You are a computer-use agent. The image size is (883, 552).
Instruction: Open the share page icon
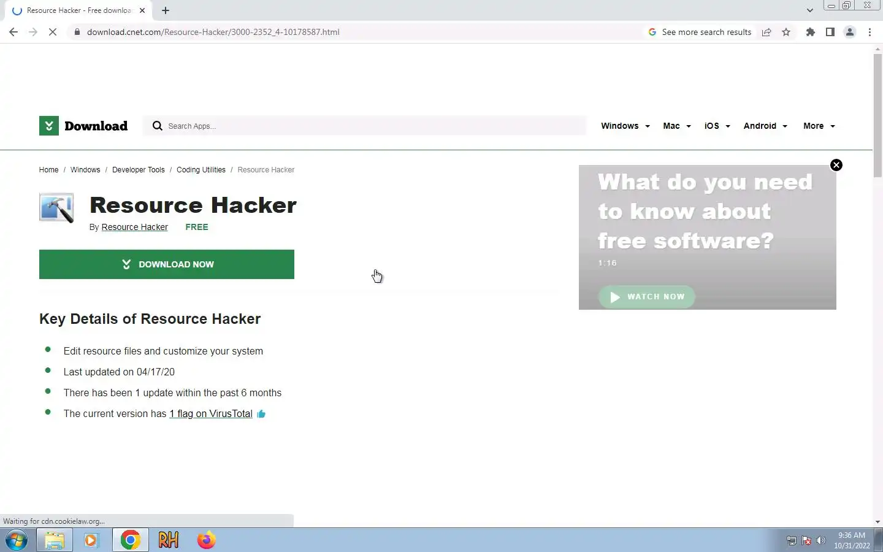click(x=766, y=32)
